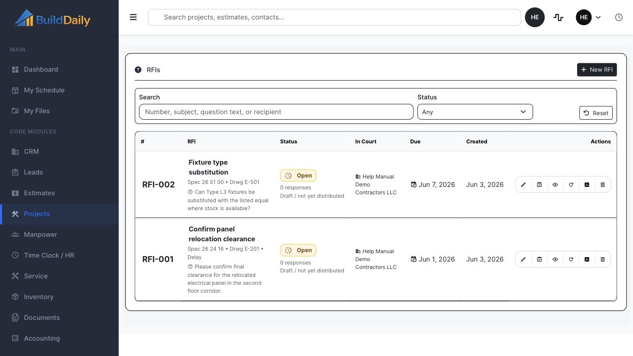The height and width of the screenshot is (356, 633).
Task: Click the '#' column header
Action: (142, 141)
